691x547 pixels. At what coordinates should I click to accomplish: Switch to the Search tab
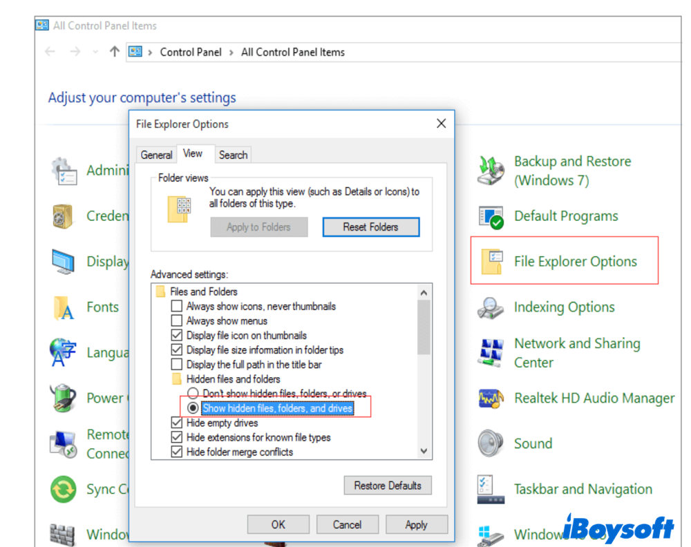233,155
